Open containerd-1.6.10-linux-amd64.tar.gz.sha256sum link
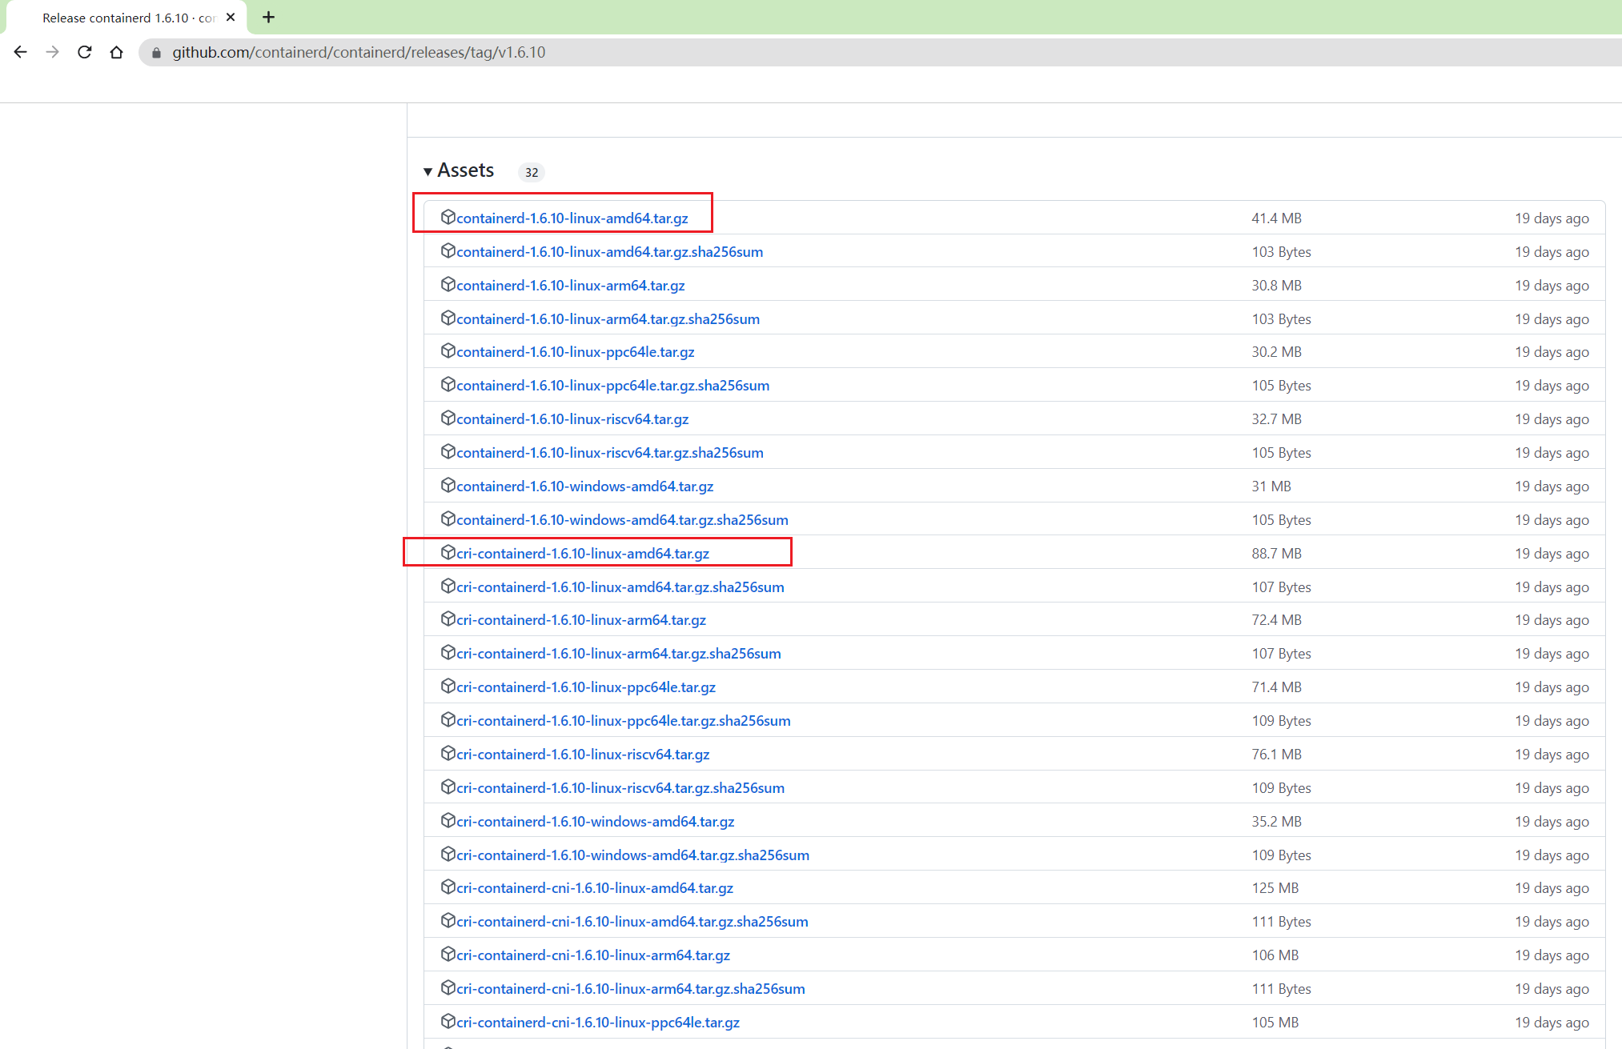Screen dimensions: 1622x1049 tap(609, 252)
